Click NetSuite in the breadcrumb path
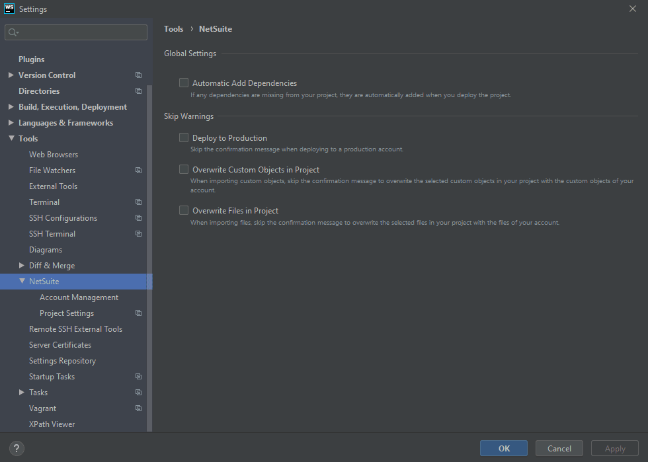648x462 pixels. 216,29
